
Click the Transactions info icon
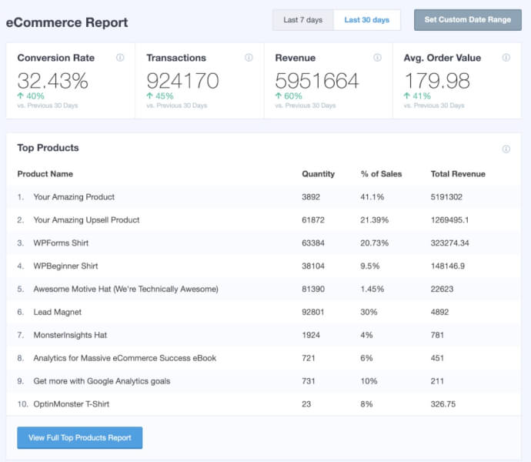(x=249, y=58)
